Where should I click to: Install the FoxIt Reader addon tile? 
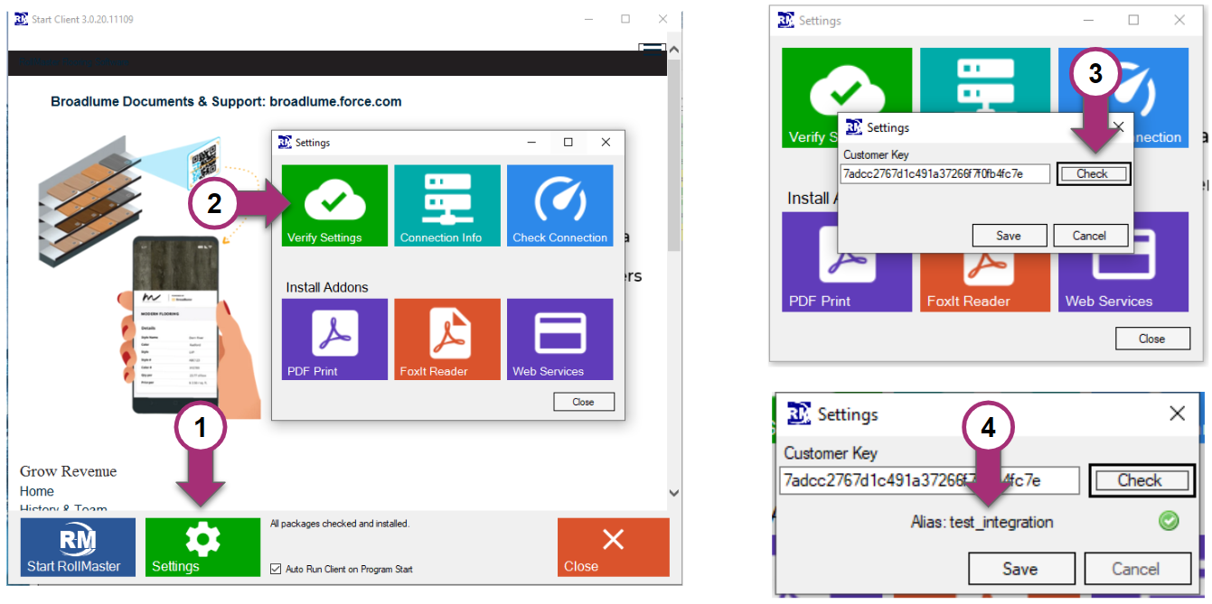tap(446, 339)
